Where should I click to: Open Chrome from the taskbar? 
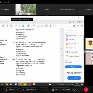(7, 84)
